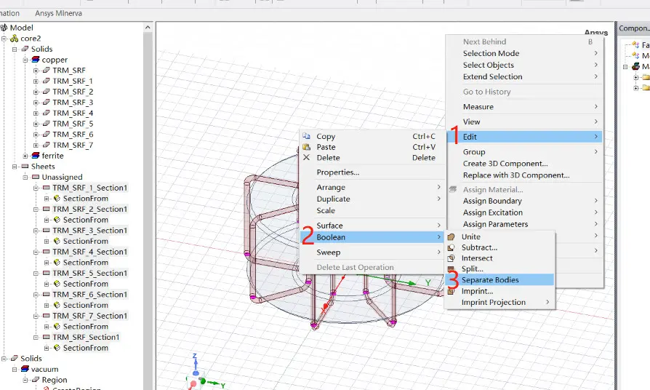The height and width of the screenshot is (390, 650).
Task: Expand SectionFrom under TRM_SRF_5_Section1
Action: tap(47, 284)
